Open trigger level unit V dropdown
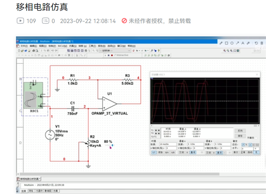The image size is (266, 194). pos(256,149)
